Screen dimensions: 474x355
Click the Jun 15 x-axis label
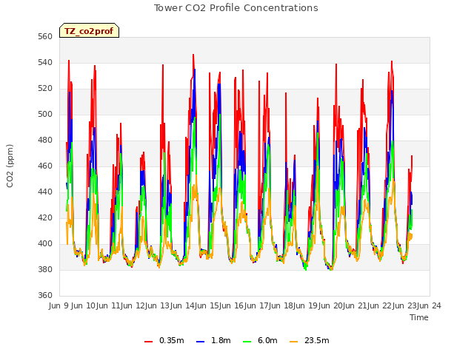point(206,306)
